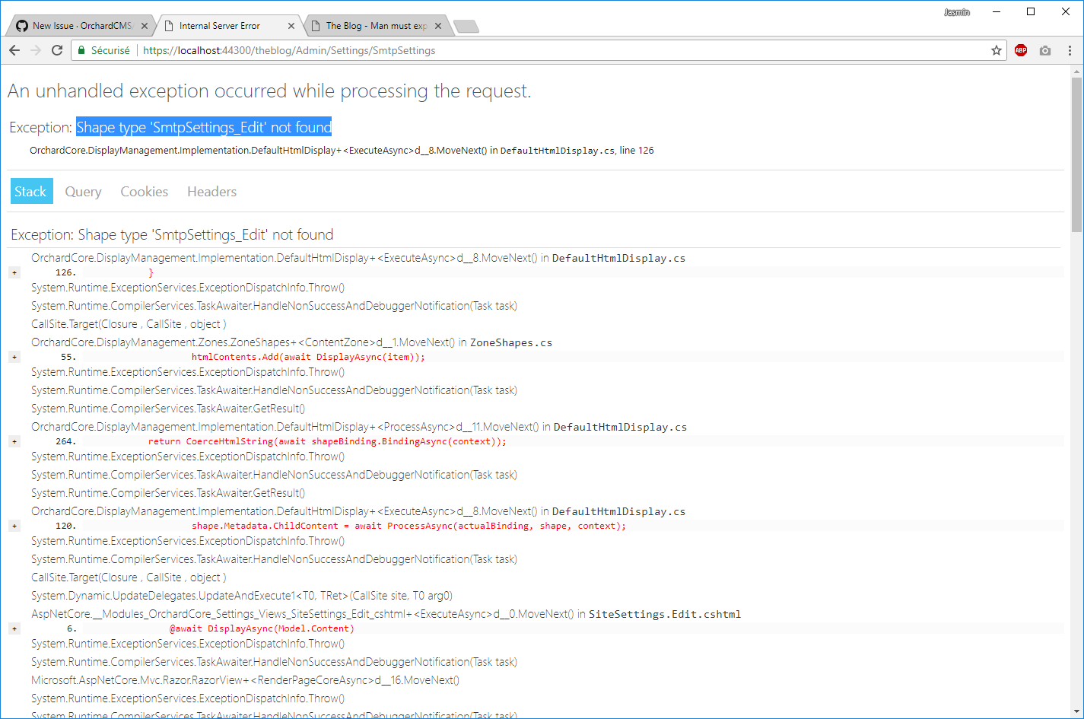Click the GitHub icon on the New Issue tab
This screenshot has width=1084, height=719.
click(21, 24)
